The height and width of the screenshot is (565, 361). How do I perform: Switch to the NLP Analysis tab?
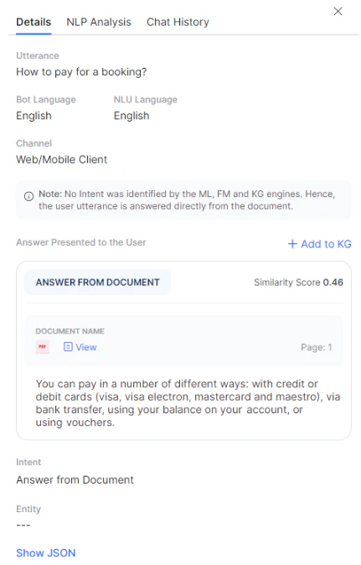(99, 22)
